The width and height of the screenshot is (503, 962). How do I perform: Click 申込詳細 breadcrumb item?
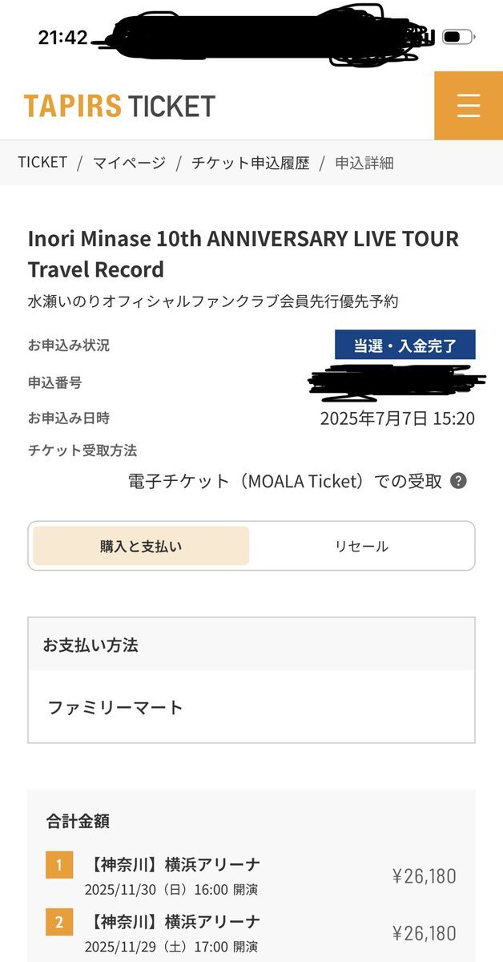pyautogui.click(x=364, y=163)
